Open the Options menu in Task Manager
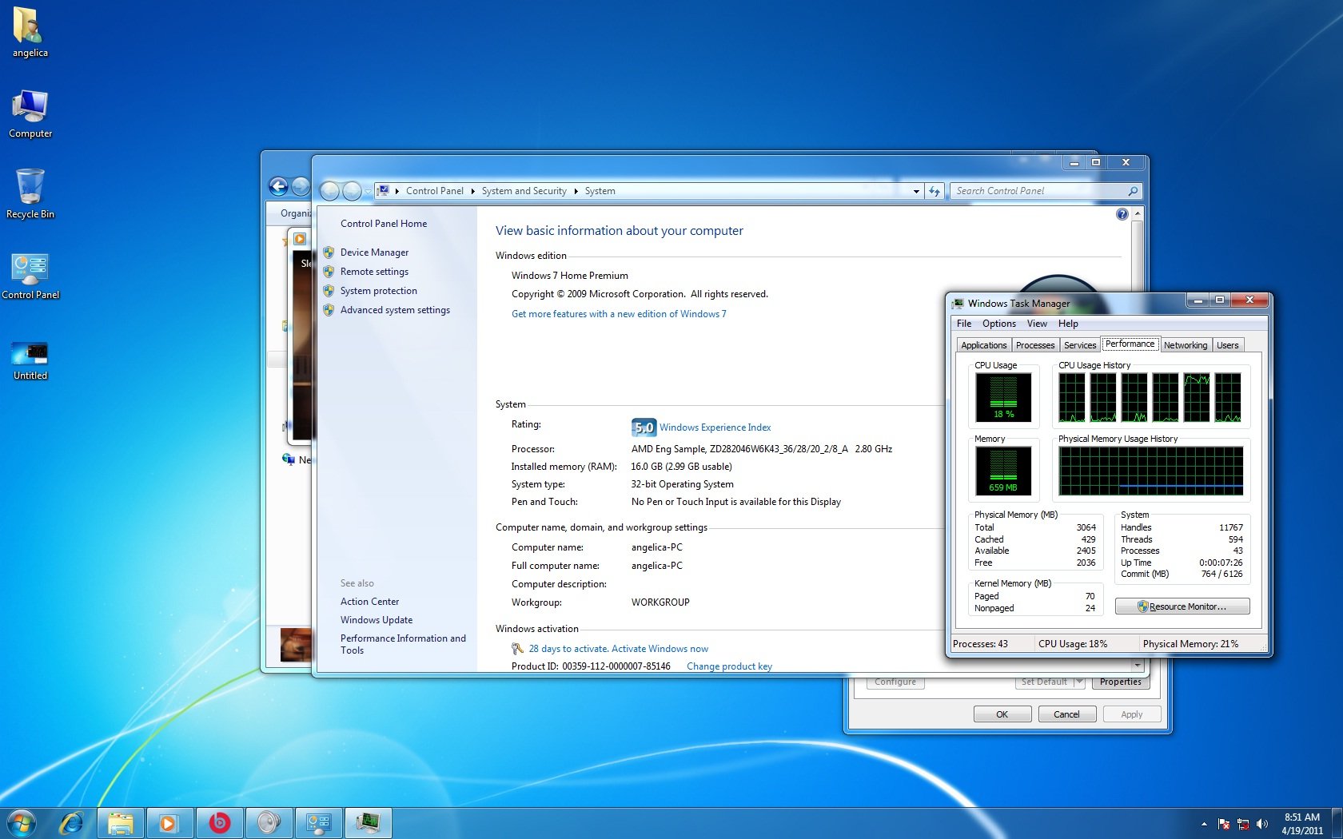 [998, 324]
